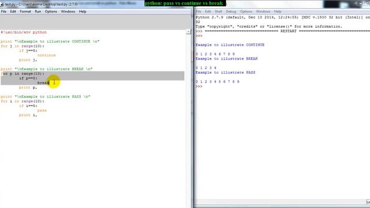Click the 'break' keyword in the code
370x208 pixels.
pos(43,83)
